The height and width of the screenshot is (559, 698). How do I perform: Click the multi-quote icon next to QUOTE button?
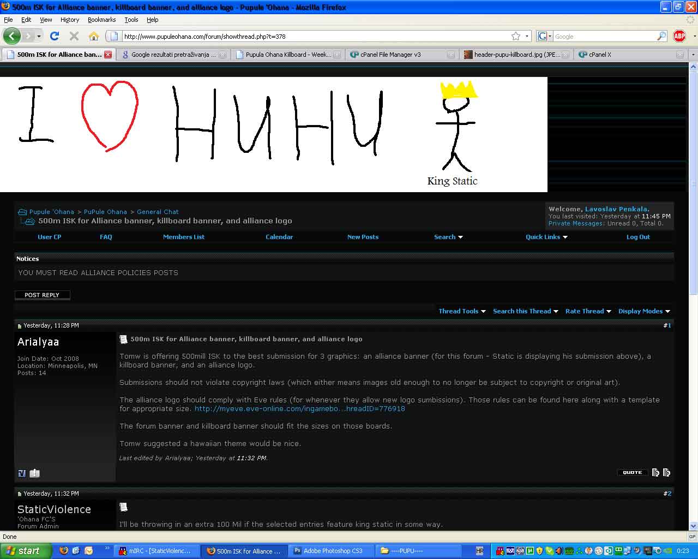655,472
